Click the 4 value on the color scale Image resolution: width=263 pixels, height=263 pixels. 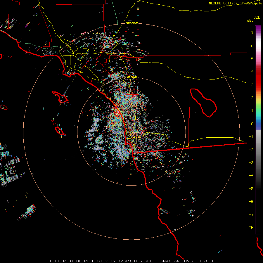point(252,72)
